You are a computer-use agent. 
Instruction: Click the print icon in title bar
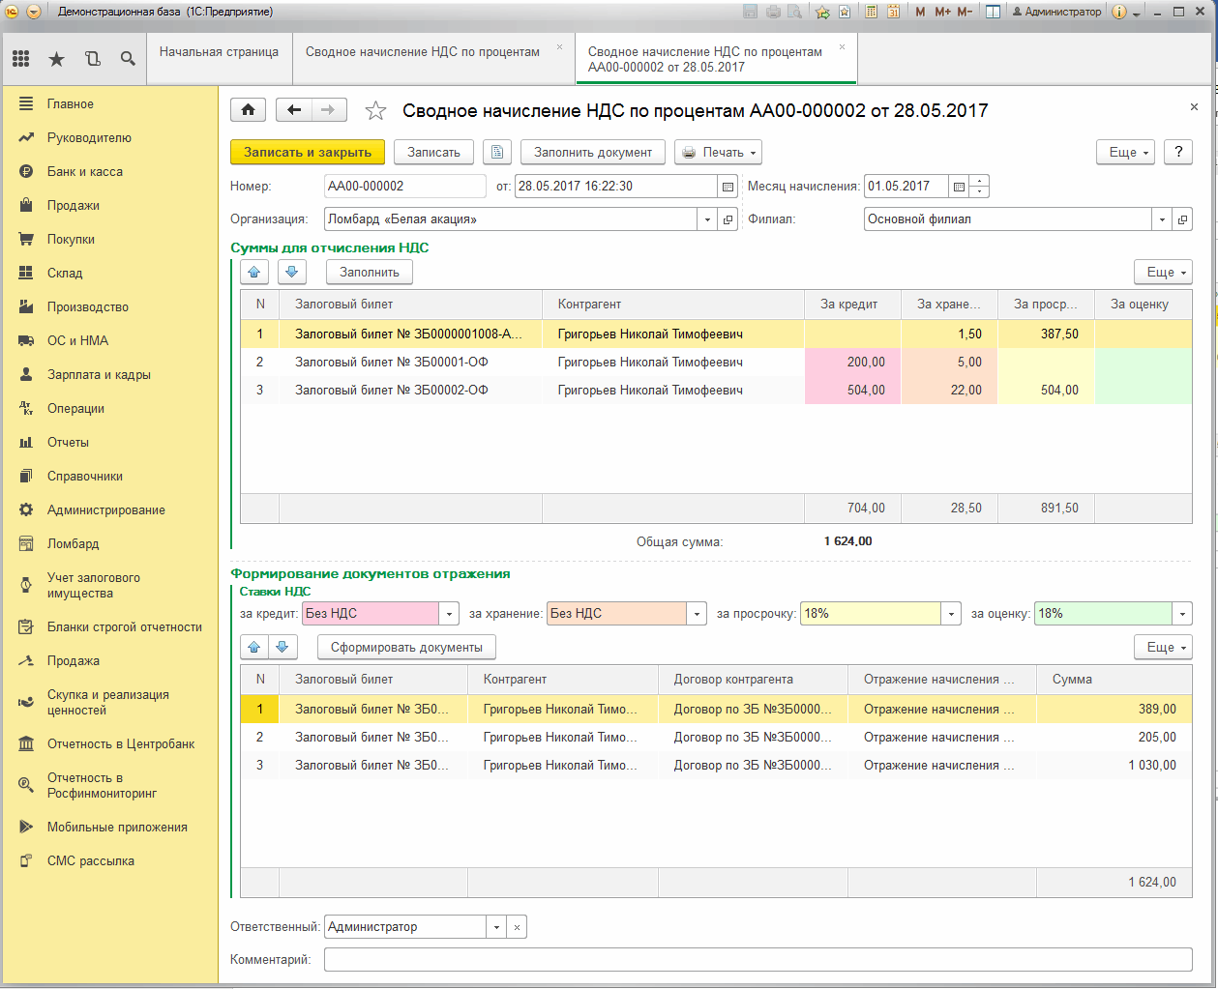tap(773, 12)
